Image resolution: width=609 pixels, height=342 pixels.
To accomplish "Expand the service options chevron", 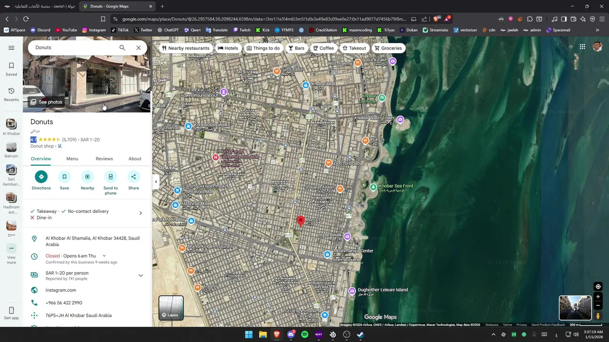I will pos(140,213).
